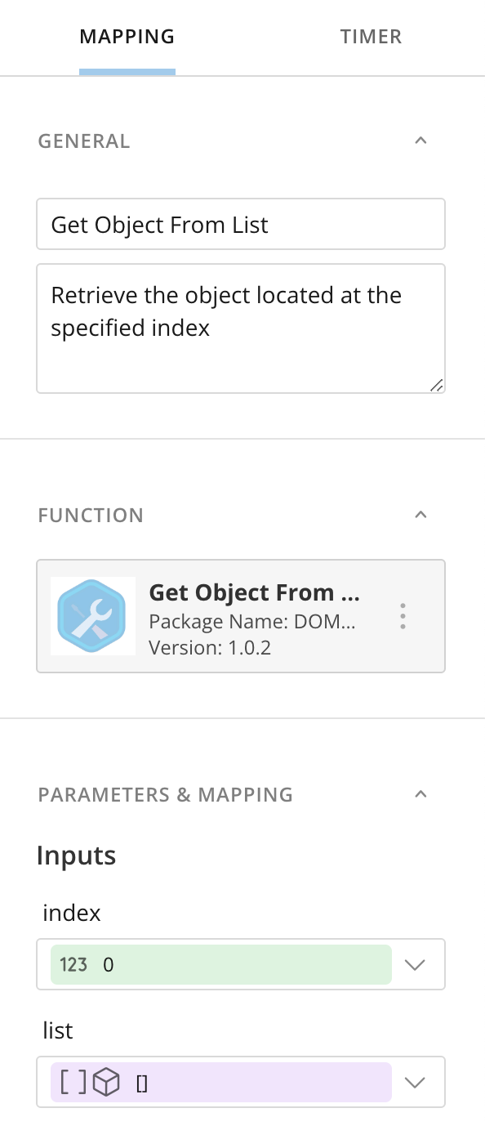Click the Get Object From List name field
Image resolution: width=485 pixels, height=1126 pixels.
coord(241,224)
